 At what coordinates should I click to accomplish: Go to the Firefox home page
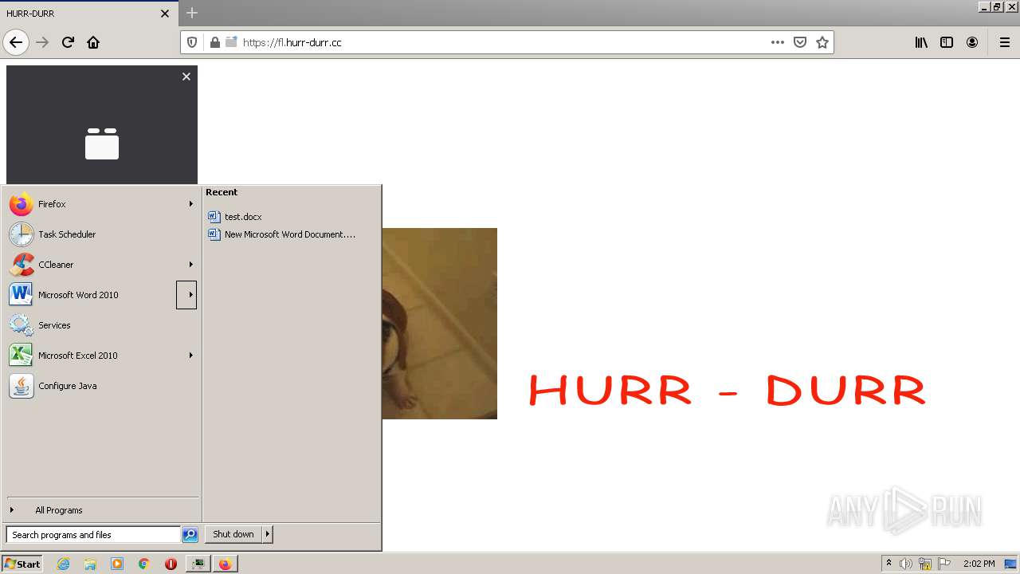pos(93,42)
